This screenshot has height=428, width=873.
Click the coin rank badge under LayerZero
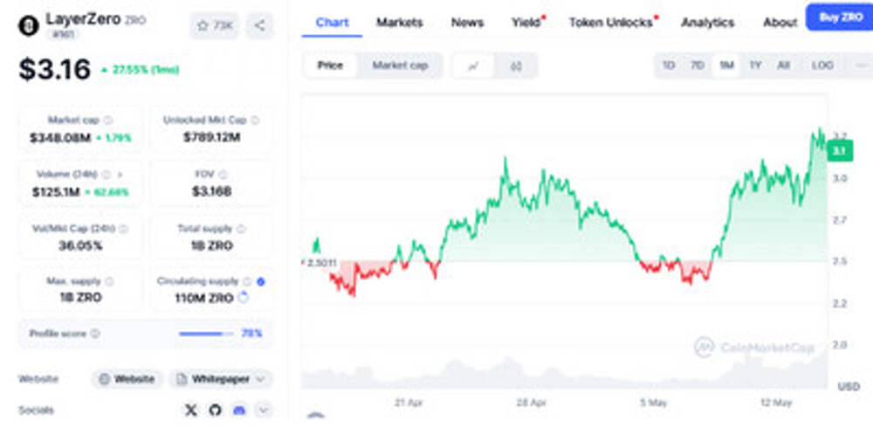click(62, 35)
